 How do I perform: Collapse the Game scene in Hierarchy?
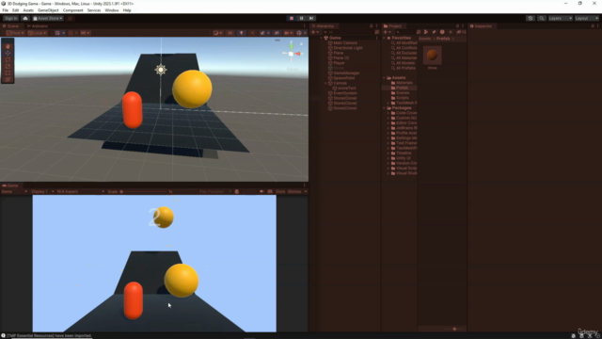pyautogui.click(x=322, y=38)
